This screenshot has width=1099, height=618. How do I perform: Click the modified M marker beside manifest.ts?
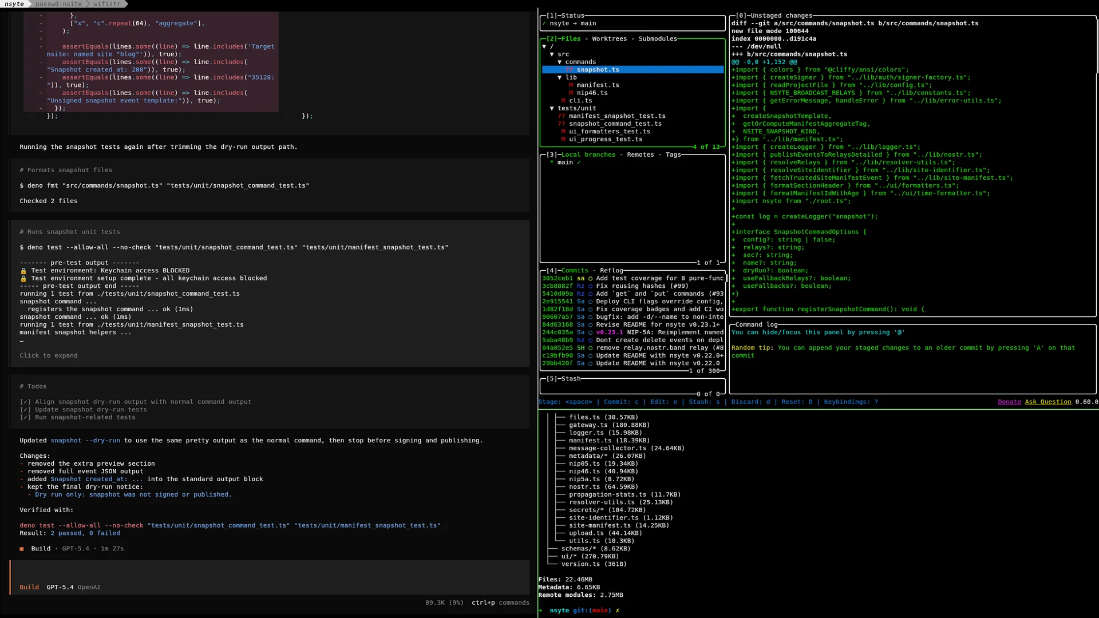(x=571, y=85)
